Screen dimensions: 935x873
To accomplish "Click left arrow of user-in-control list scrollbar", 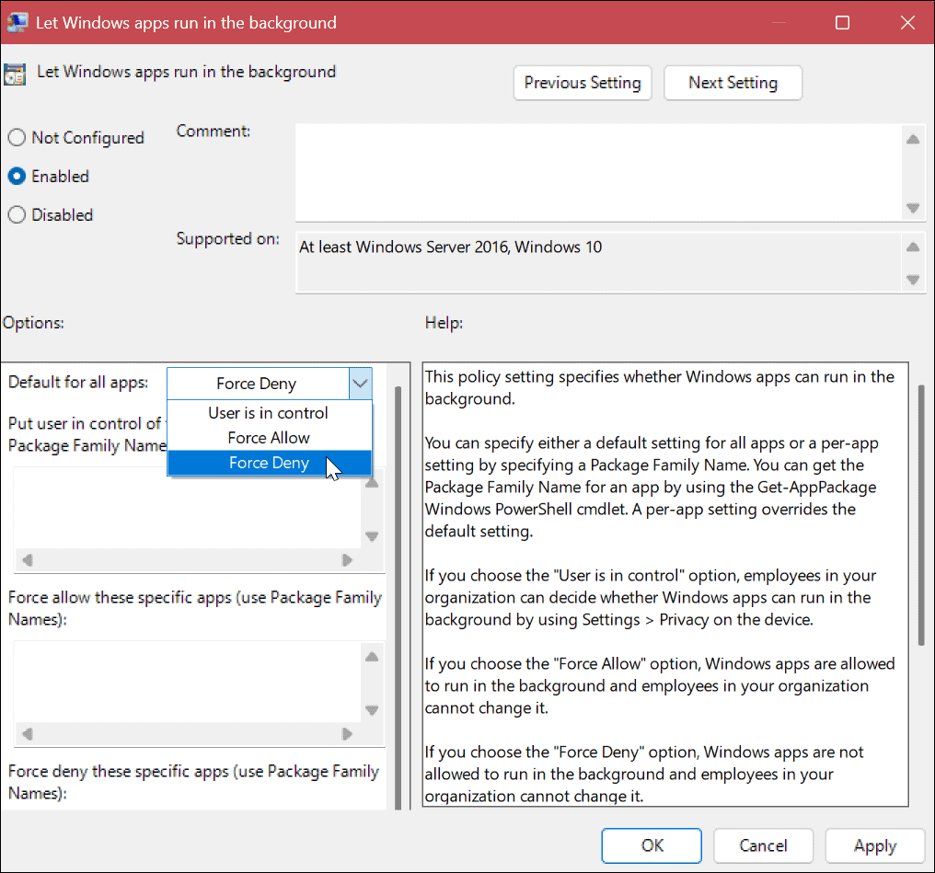I will 27,560.
